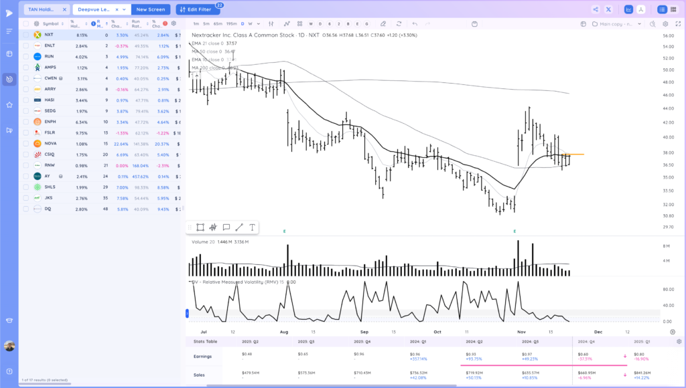Screen dimensions: 686x388
Task: Tick the checkbox for RUN row
Action: (x=26, y=56)
